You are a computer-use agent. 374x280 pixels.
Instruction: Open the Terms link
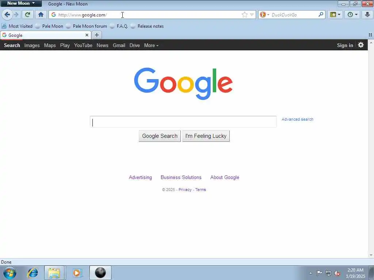pos(201,190)
